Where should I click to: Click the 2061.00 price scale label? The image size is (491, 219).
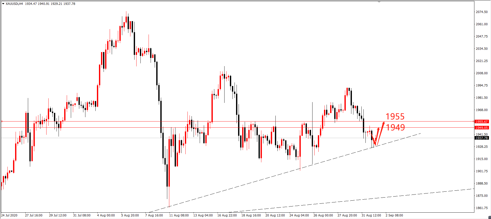point(482,24)
